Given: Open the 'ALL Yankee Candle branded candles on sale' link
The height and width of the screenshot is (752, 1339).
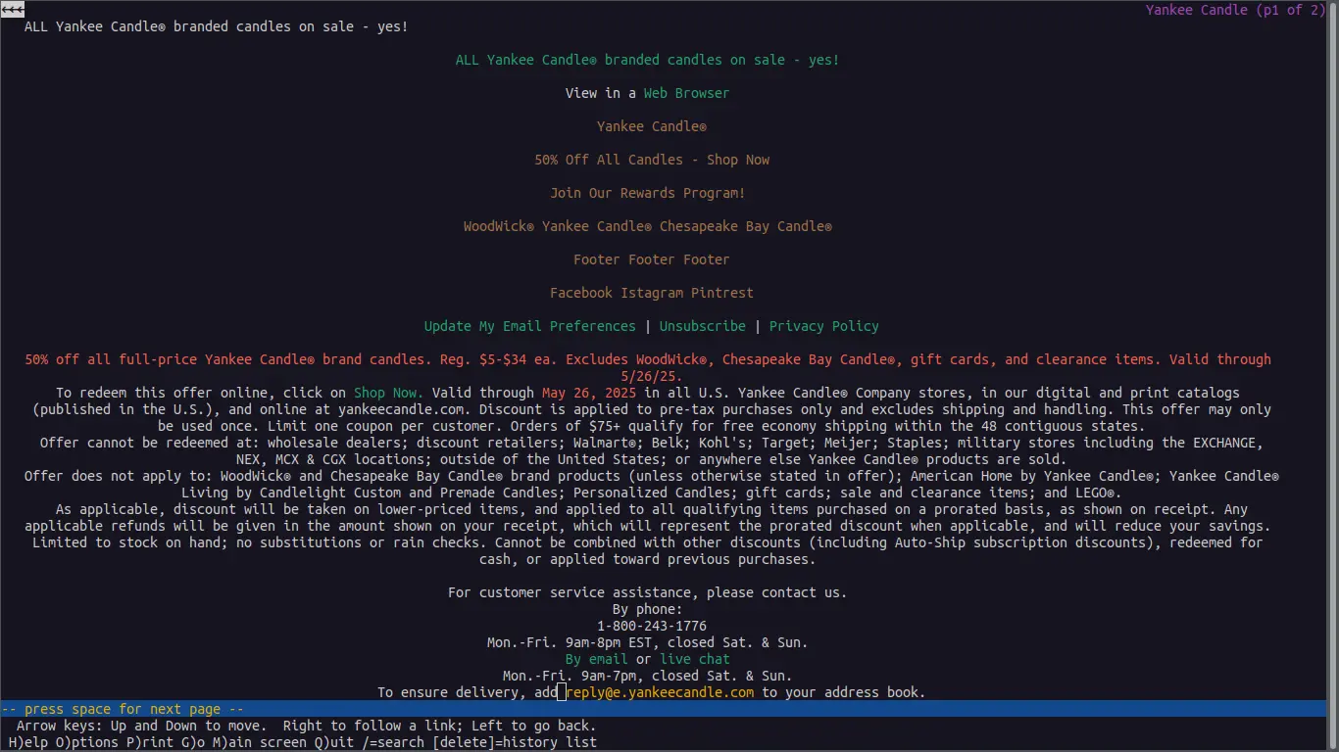Looking at the screenshot, I should pos(647,60).
